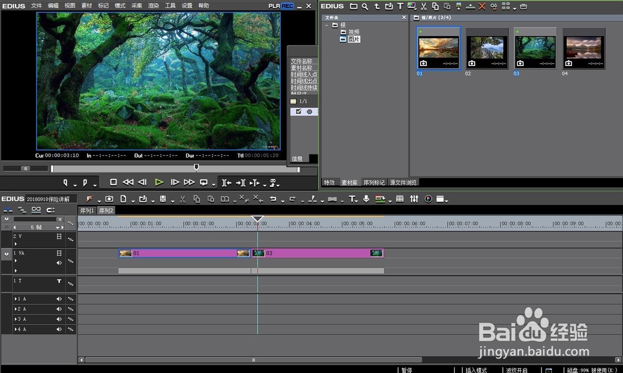Click the Ripple delete icon in the timeline toolbar
623x373 pixels.
(x=258, y=199)
